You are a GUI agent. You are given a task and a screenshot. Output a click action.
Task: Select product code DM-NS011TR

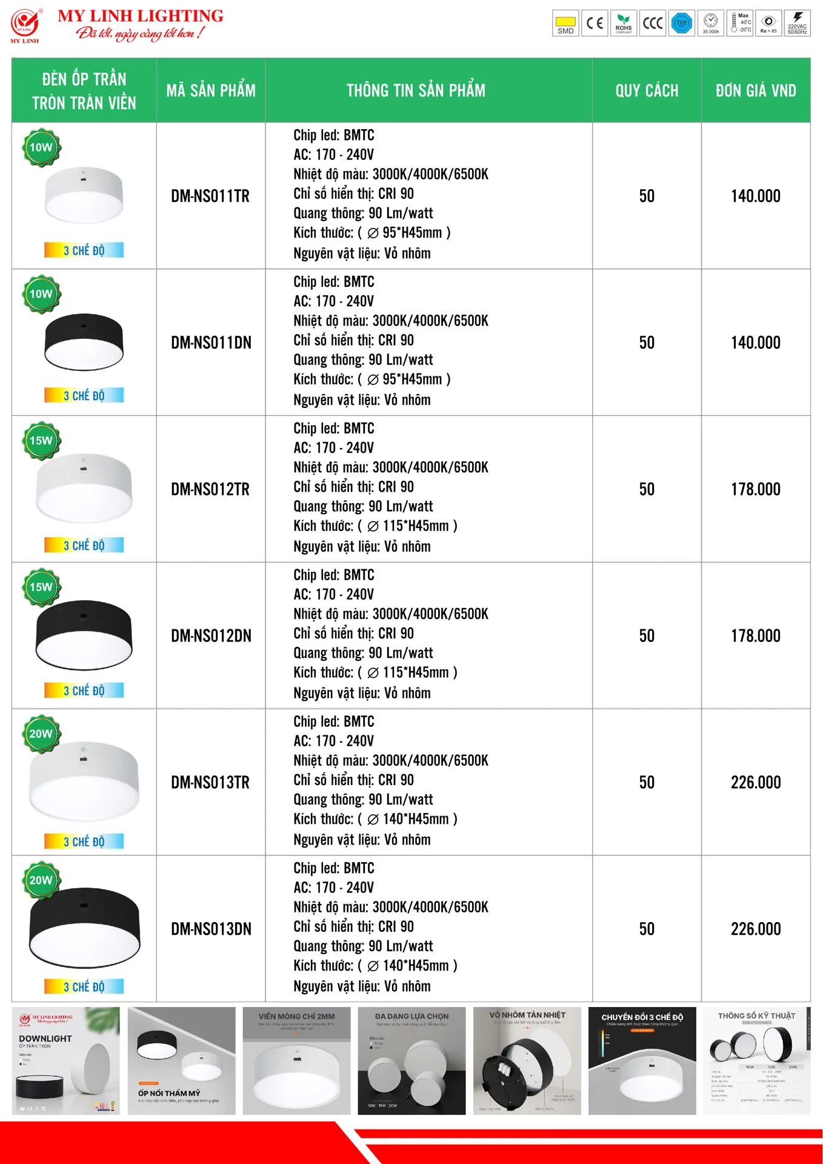[210, 196]
